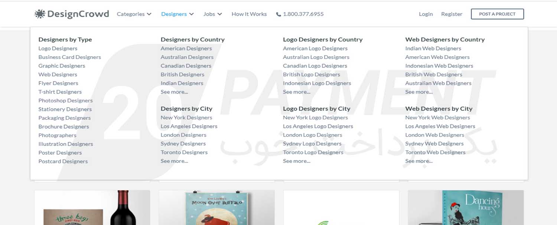Choose Canadian Logo Designers

(315, 66)
